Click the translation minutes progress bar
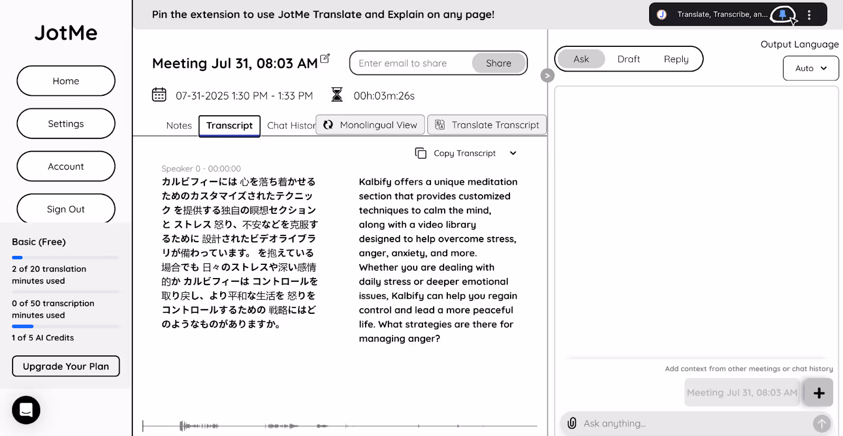Image resolution: width=843 pixels, height=436 pixels. tap(66, 257)
